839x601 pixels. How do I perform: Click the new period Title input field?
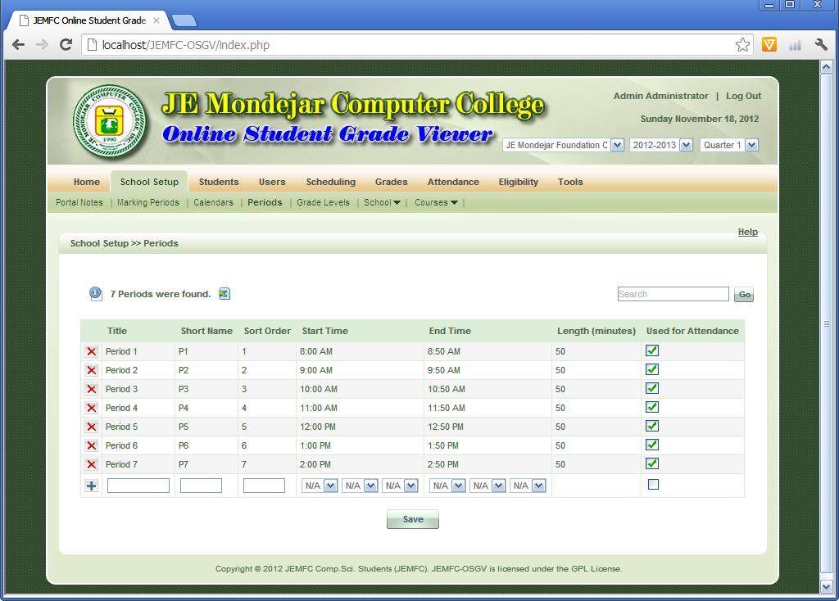coord(138,486)
